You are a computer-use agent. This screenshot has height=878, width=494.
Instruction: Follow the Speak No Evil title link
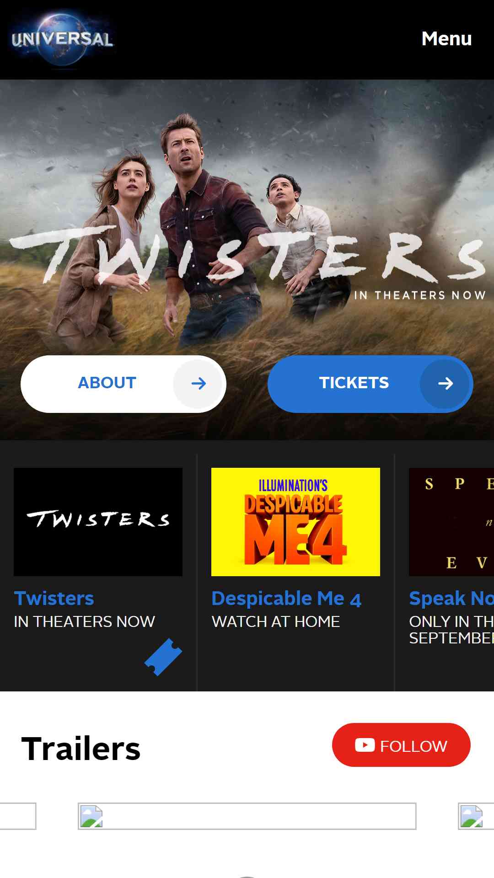point(451,598)
